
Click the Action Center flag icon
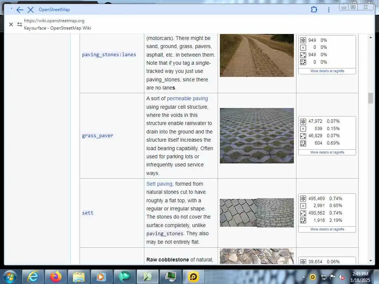tap(333, 277)
